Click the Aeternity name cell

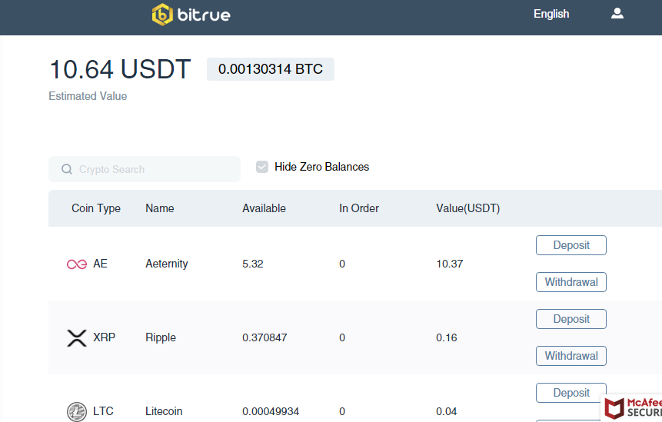point(167,264)
